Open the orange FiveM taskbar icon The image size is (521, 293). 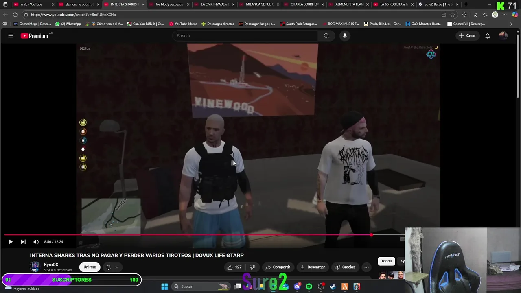tap(345, 286)
